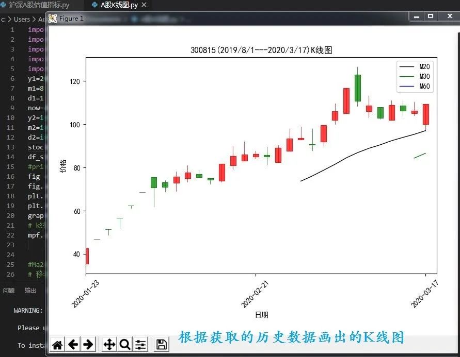Click the chart title 300815 K线图
Image resolution: width=460 pixels, height=357 pixels.
pyautogui.click(x=261, y=50)
